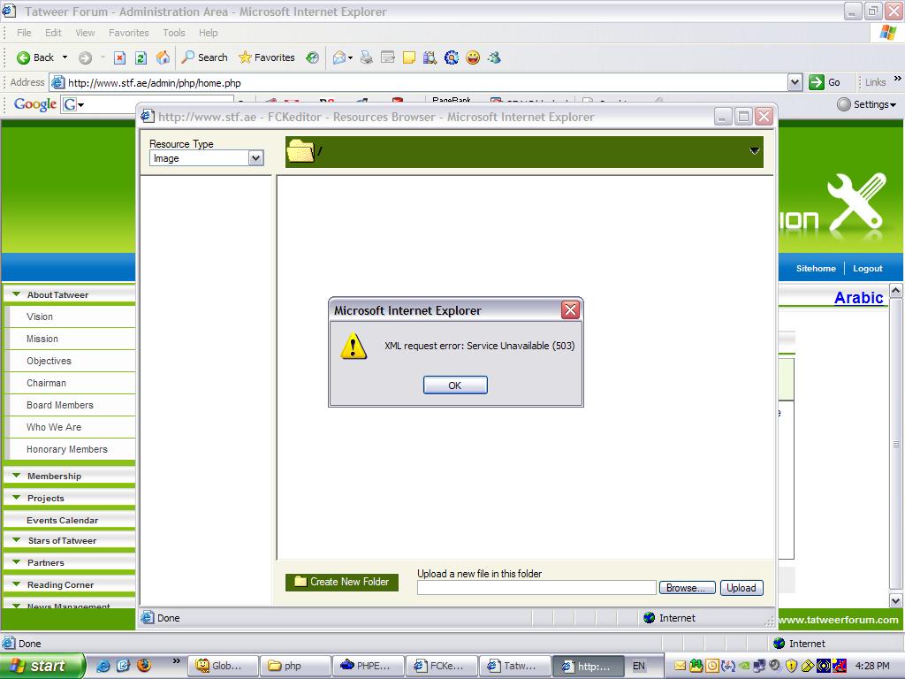Click the main page scrollbar down arrow
Viewport: 905px width, 679px height.
point(896,600)
